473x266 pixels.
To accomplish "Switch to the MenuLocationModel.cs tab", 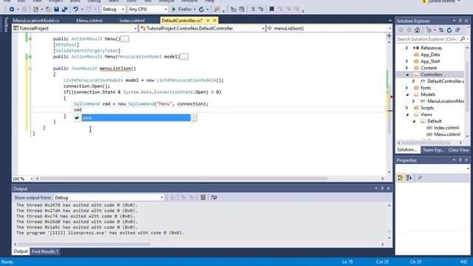I will click(x=36, y=21).
